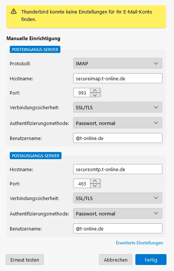Click the Erneut testen button
174x271 pixels.
click(25, 260)
